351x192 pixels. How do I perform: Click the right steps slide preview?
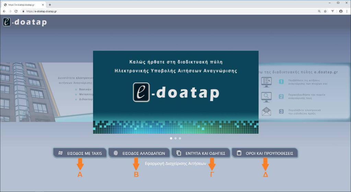tap(305, 92)
